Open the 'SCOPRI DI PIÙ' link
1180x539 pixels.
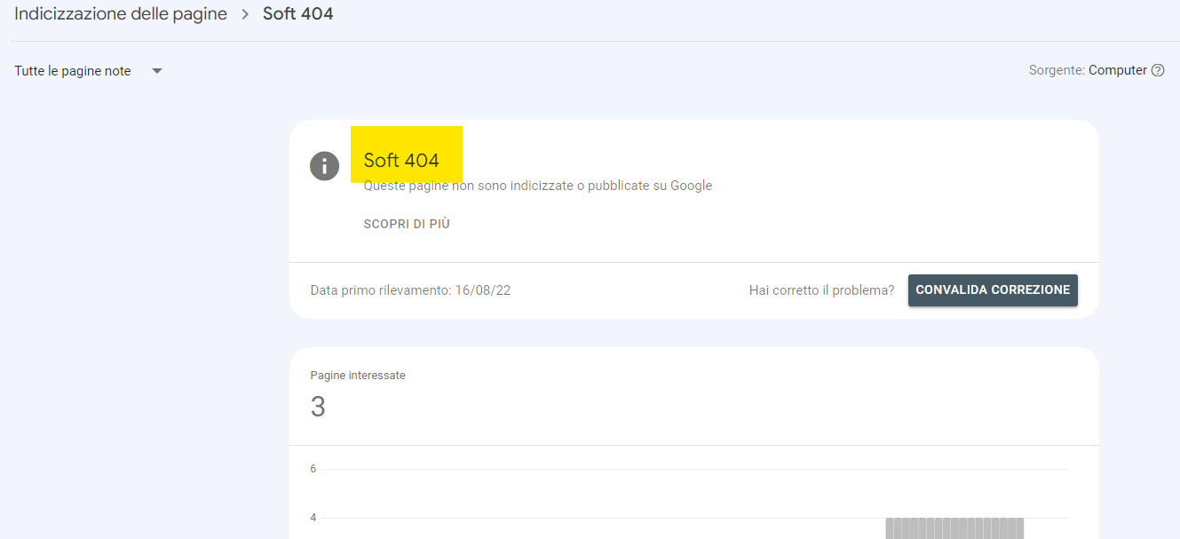[x=407, y=224]
